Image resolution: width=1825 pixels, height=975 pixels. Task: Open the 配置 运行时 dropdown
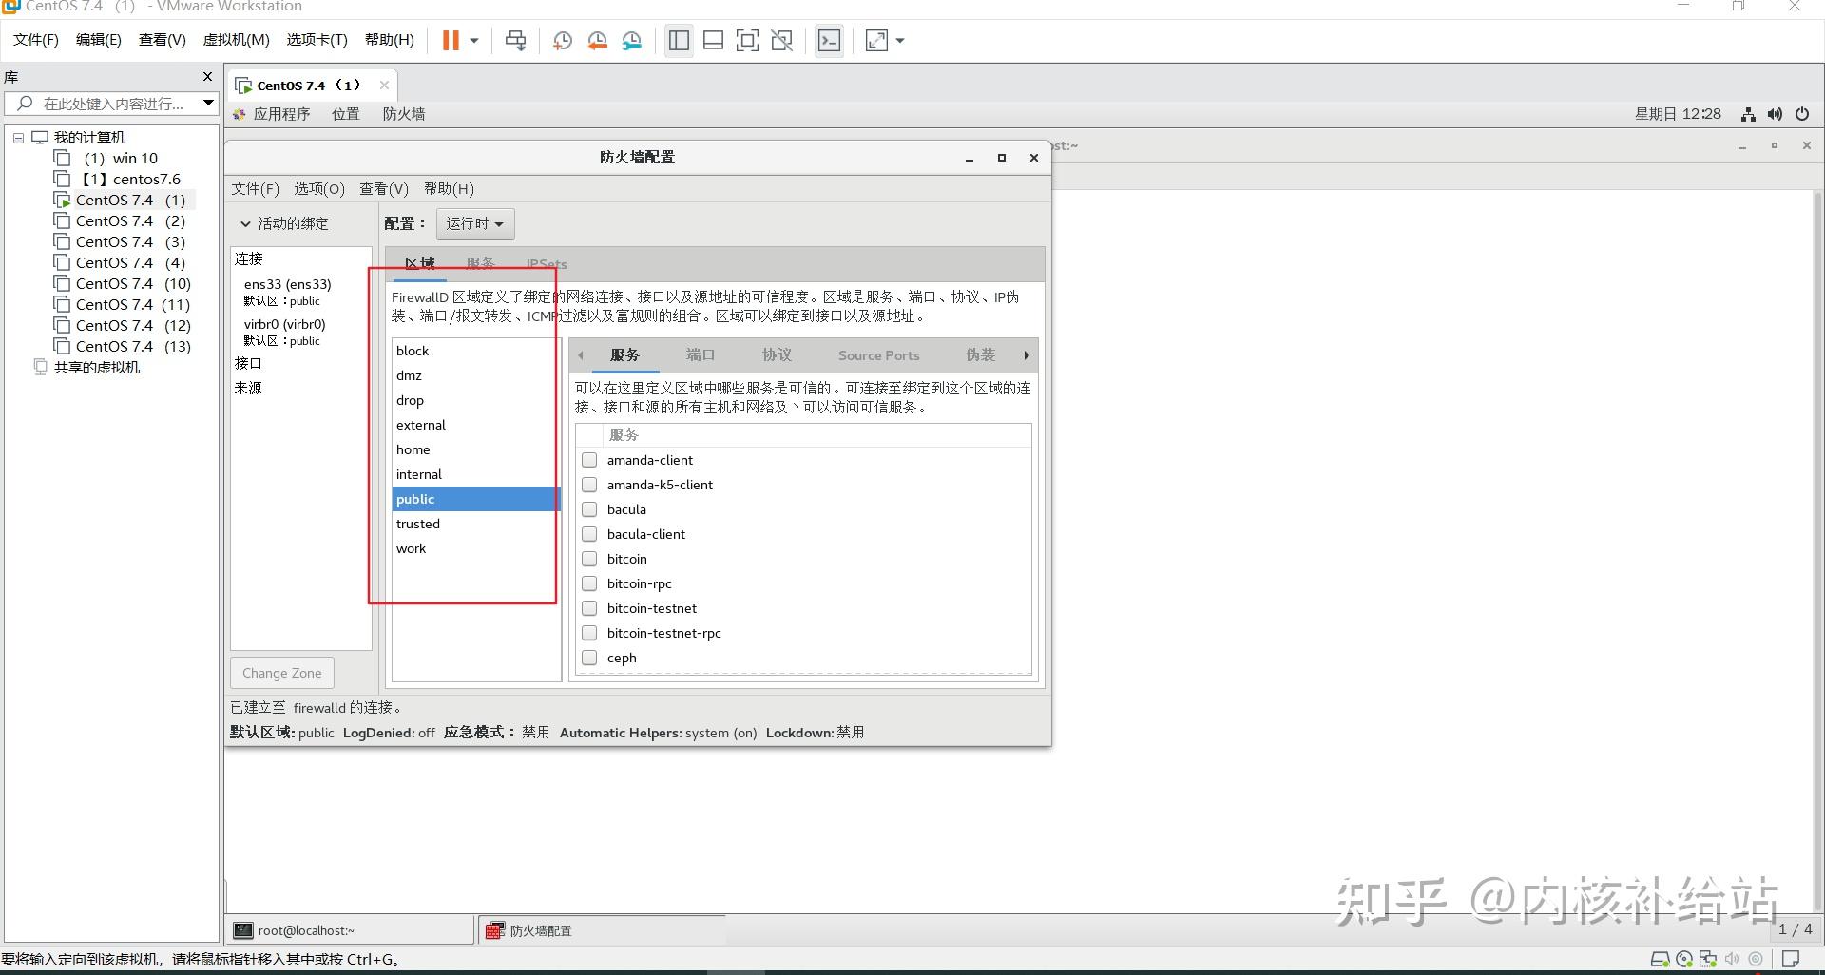tap(475, 223)
